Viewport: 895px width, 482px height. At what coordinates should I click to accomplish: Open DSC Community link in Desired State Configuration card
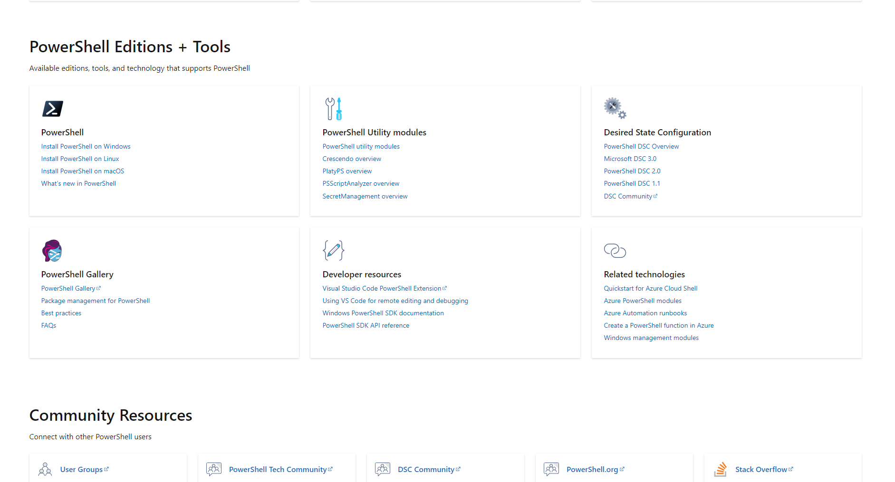[628, 196]
